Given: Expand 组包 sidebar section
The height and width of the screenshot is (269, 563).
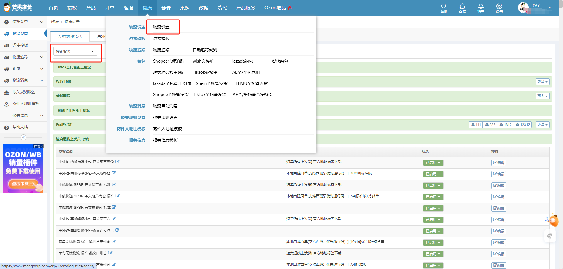Looking at the screenshot, I should coord(23,68).
